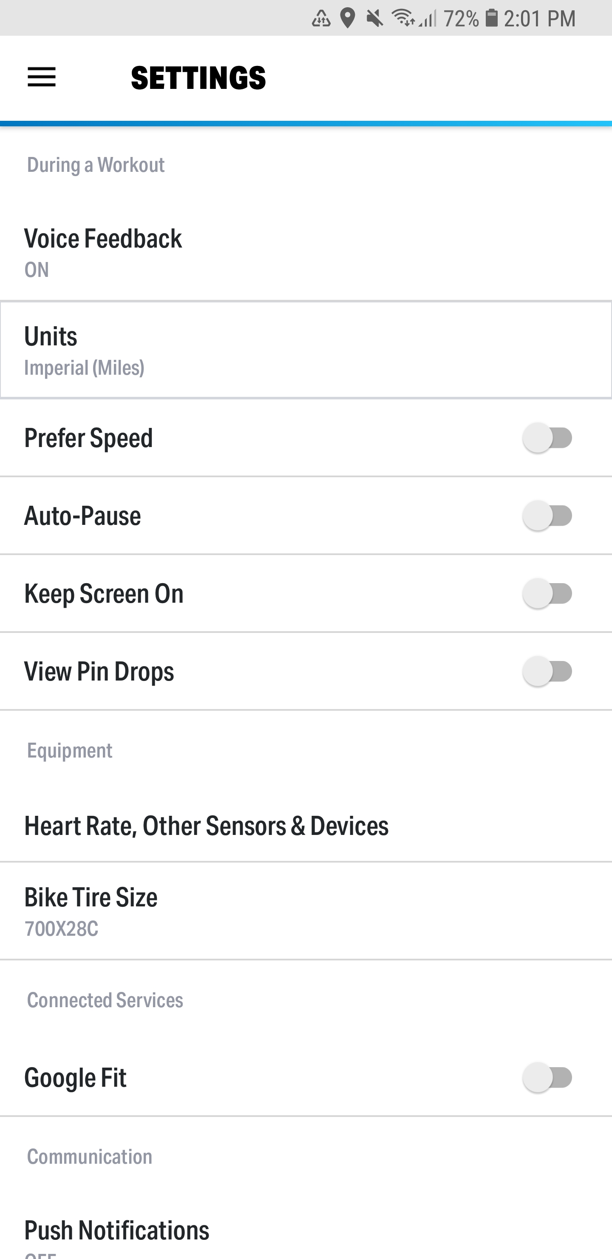
Task: Tap the recycle-style notification icon
Action: coord(321,19)
